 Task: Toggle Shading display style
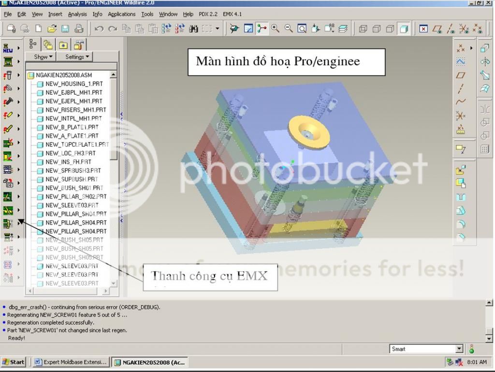(x=404, y=29)
